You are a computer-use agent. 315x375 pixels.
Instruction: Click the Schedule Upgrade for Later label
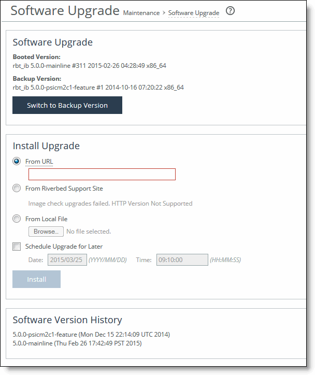tap(64, 247)
